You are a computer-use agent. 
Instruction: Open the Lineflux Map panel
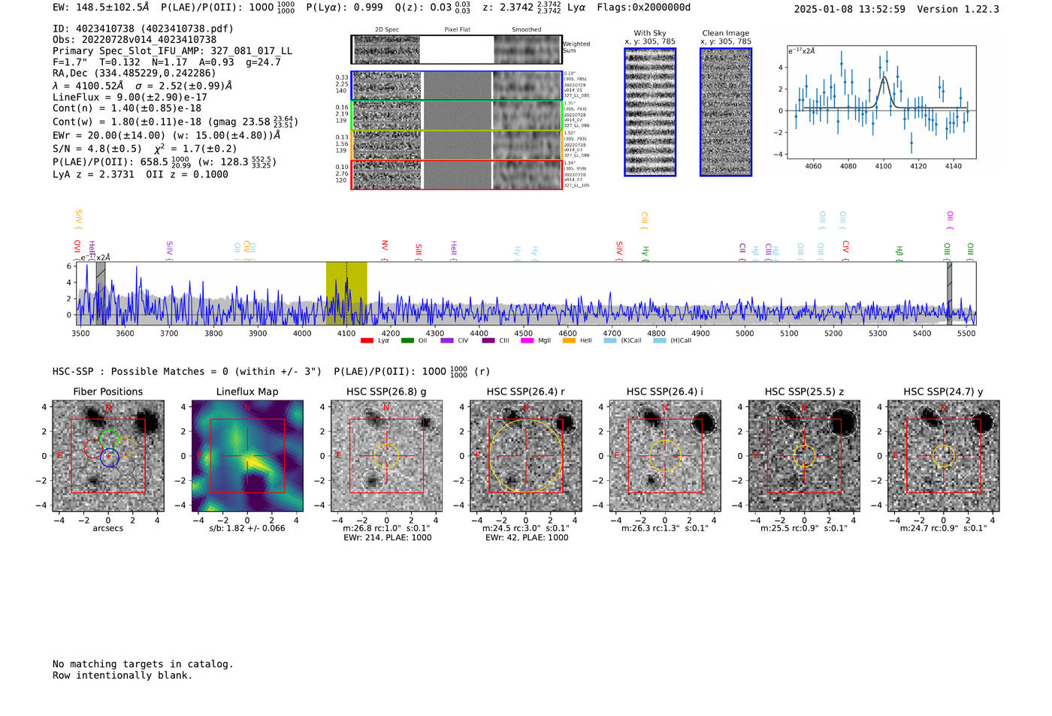click(247, 456)
